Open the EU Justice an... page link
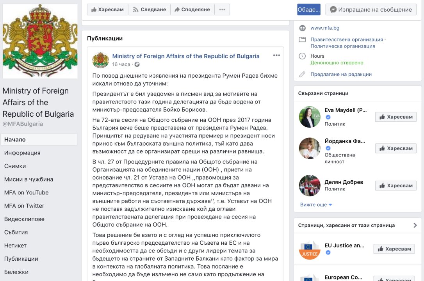The image size is (424, 281). point(344,245)
